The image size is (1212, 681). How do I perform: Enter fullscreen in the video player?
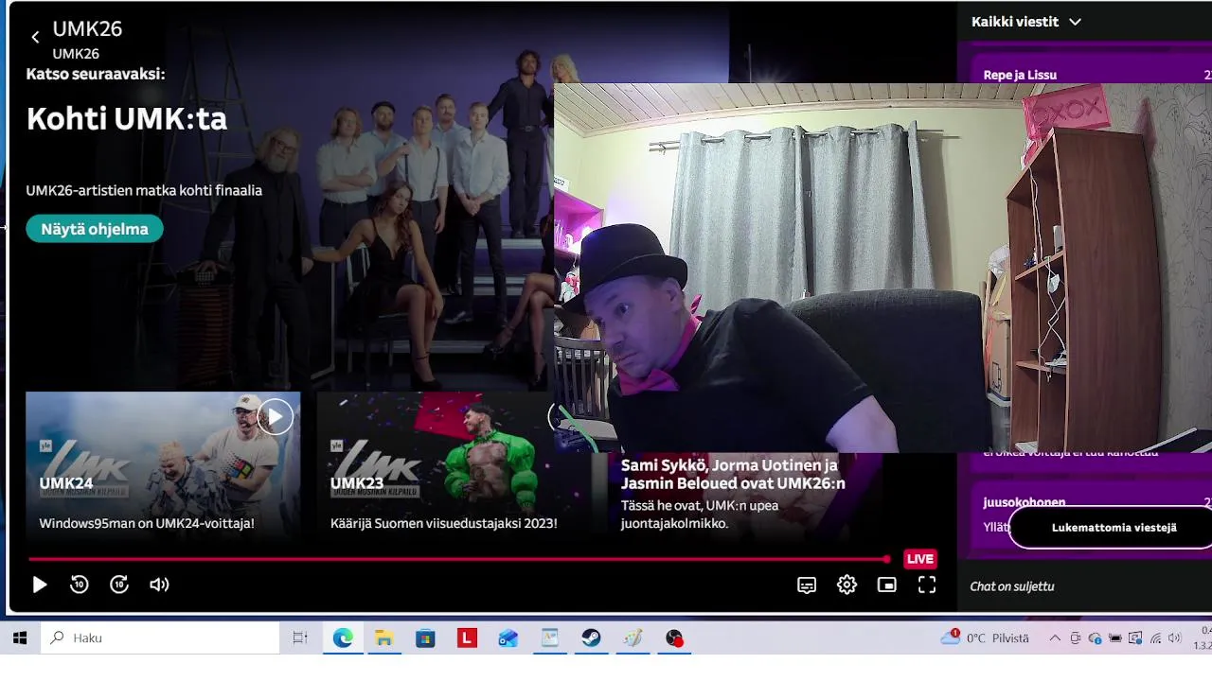coord(927,585)
